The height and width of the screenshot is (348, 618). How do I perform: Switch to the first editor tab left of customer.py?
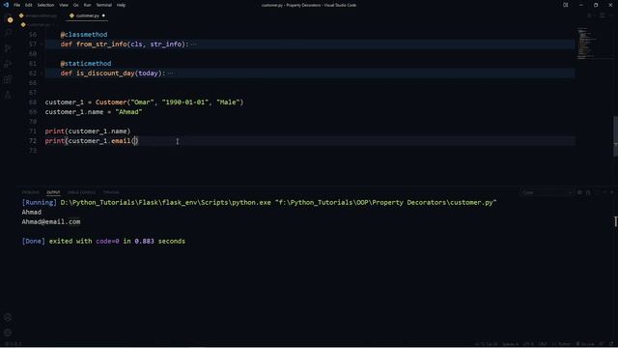point(39,15)
